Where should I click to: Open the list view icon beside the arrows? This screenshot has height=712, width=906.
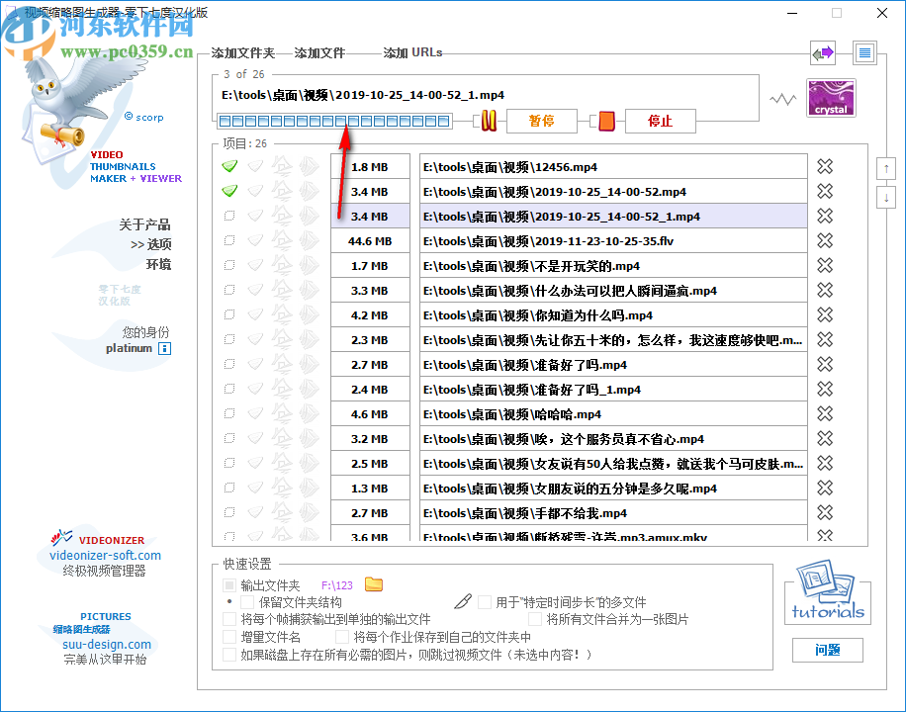coord(863,51)
